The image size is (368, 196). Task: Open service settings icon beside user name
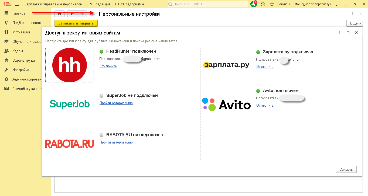(336, 4)
